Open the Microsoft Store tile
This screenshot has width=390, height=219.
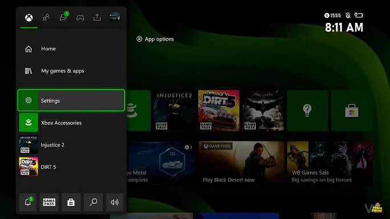tap(352, 110)
